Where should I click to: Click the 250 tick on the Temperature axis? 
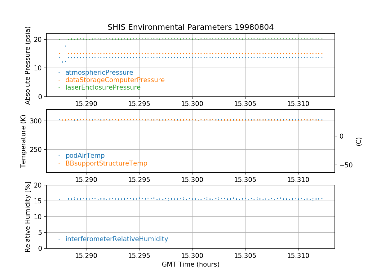(37, 149)
